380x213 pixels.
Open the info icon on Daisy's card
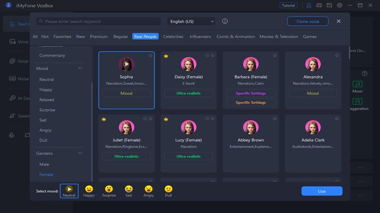coord(207,55)
